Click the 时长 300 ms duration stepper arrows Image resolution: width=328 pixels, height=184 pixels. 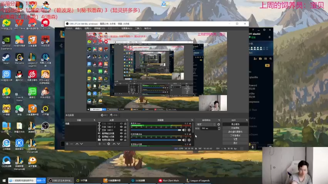[x=219, y=128]
